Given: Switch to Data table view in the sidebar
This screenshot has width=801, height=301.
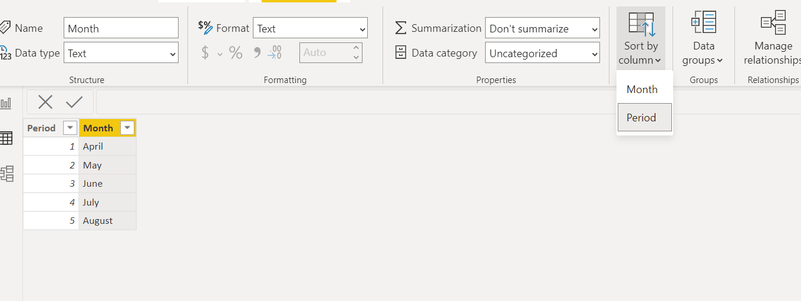Looking at the screenshot, I should click(6, 138).
